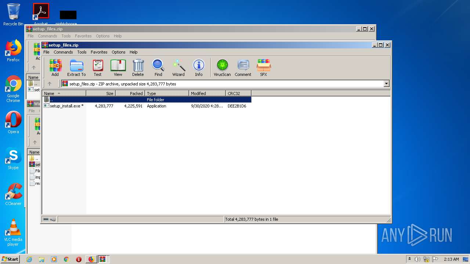Click the taskbar clock 2:13 AM
This screenshot has width=470, height=264.
[451, 259]
